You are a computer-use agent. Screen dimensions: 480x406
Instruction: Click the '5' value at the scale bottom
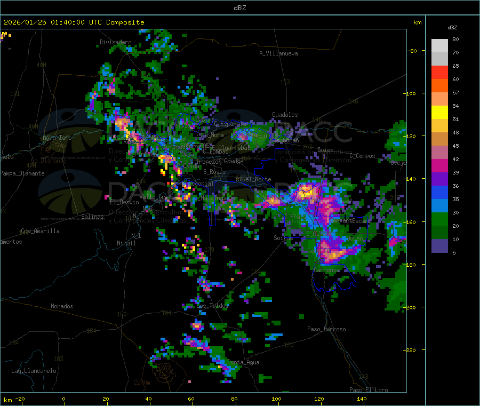tap(454, 252)
